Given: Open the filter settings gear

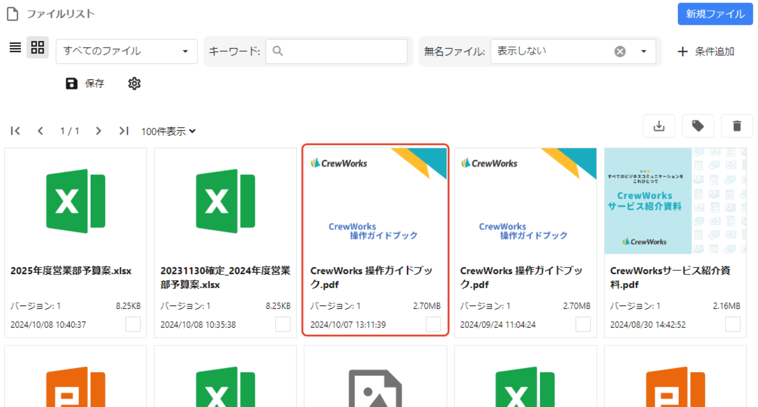Looking at the screenshot, I should pos(134,84).
